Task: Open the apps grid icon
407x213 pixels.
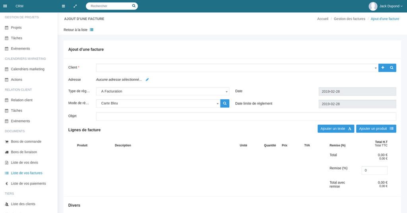Action: click(x=5, y=6)
